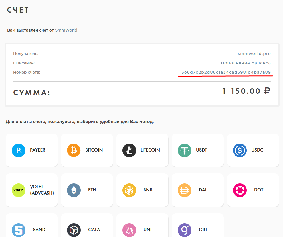The width and height of the screenshot is (283, 237).
Task: Pick the purple GRT Graph icon
Action: click(185, 230)
